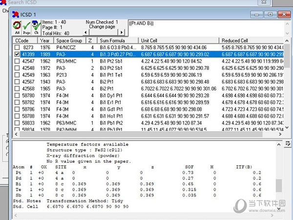This screenshot has height=220, width=293.
Task: Sort by the Unit Cell column header
Action: tap(179, 41)
